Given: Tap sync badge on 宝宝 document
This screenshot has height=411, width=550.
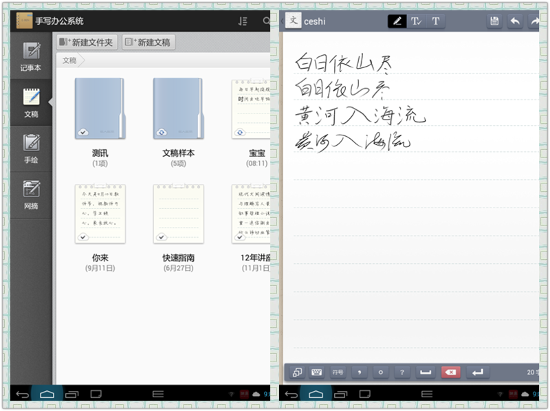Looking at the screenshot, I should [240, 132].
